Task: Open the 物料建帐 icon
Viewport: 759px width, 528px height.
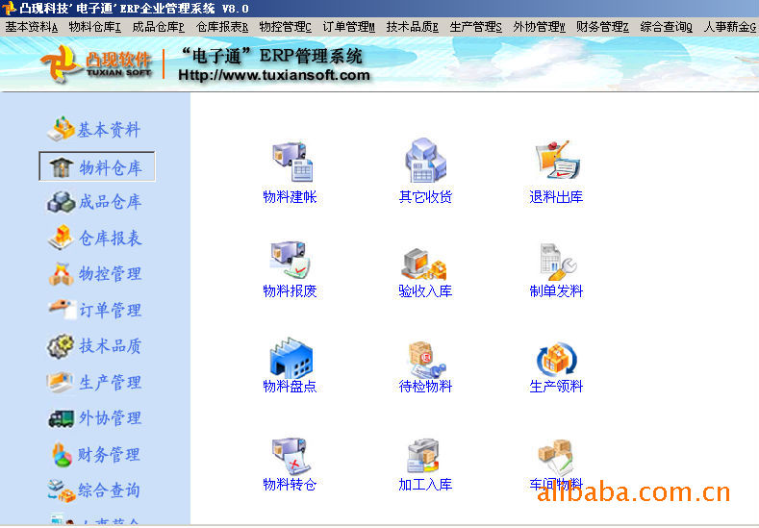Action: click(289, 163)
